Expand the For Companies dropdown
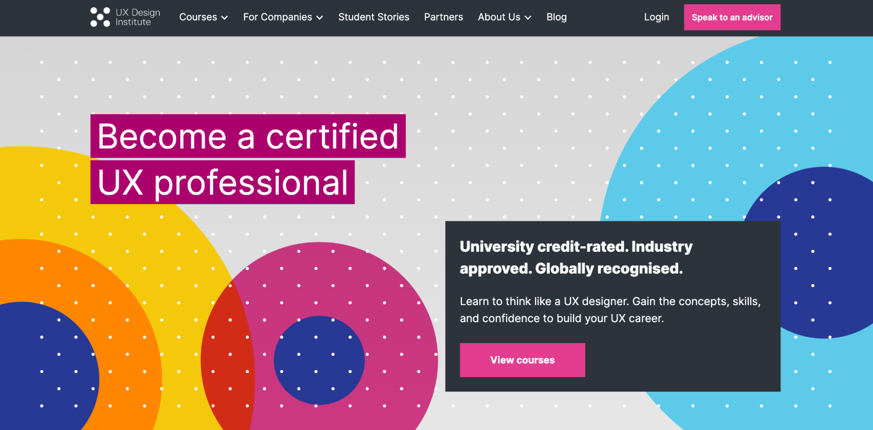The width and height of the screenshot is (873, 430). 283,17
